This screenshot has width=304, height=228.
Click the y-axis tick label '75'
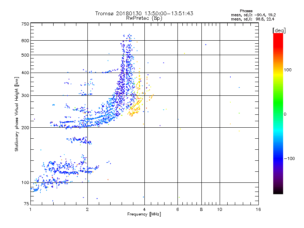[x=27, y=204]
